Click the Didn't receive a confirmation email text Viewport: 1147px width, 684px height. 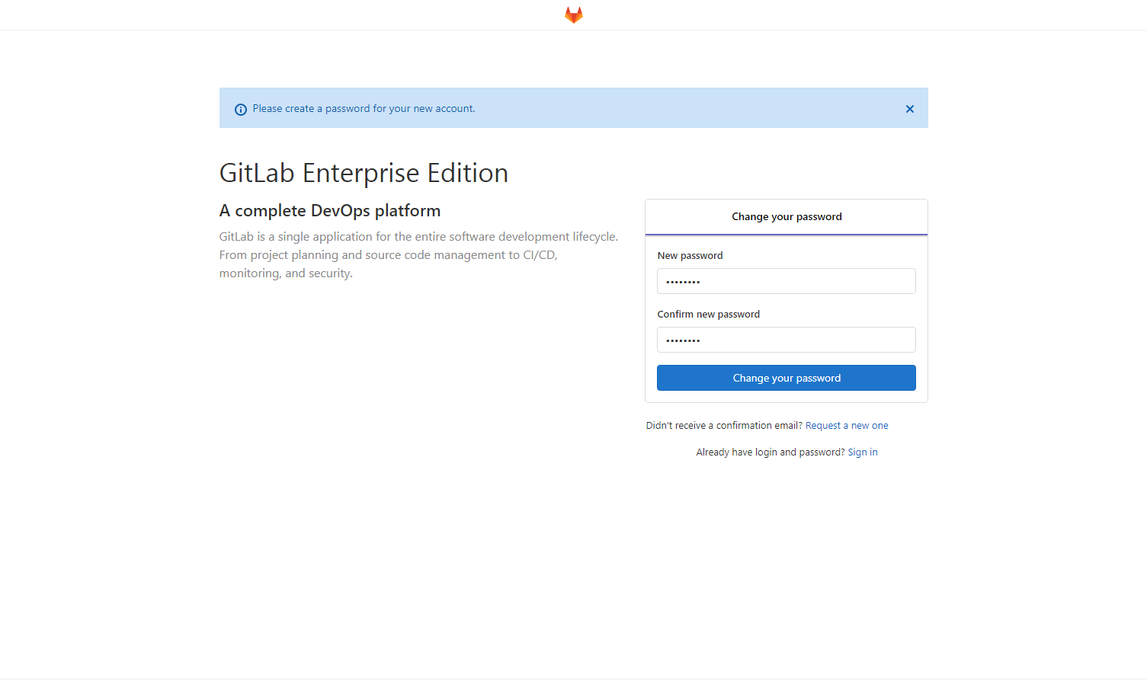coord(723,426)
